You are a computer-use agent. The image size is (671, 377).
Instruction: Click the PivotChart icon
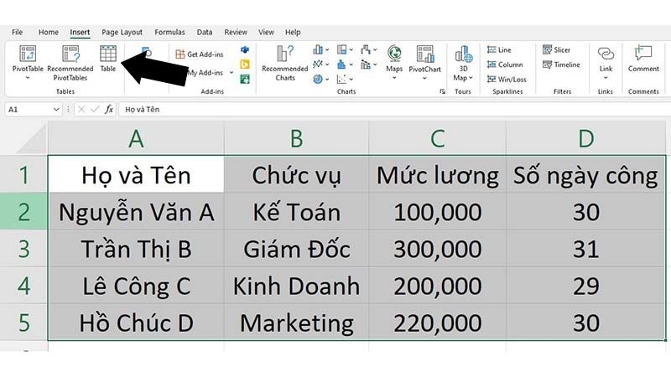(x=425, y=54)
